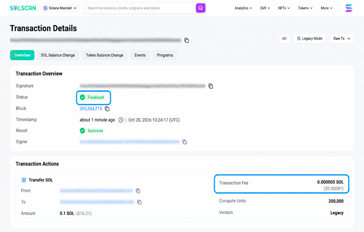Copy the Signer address
This screenshot has width=364, height=232.
184,142
